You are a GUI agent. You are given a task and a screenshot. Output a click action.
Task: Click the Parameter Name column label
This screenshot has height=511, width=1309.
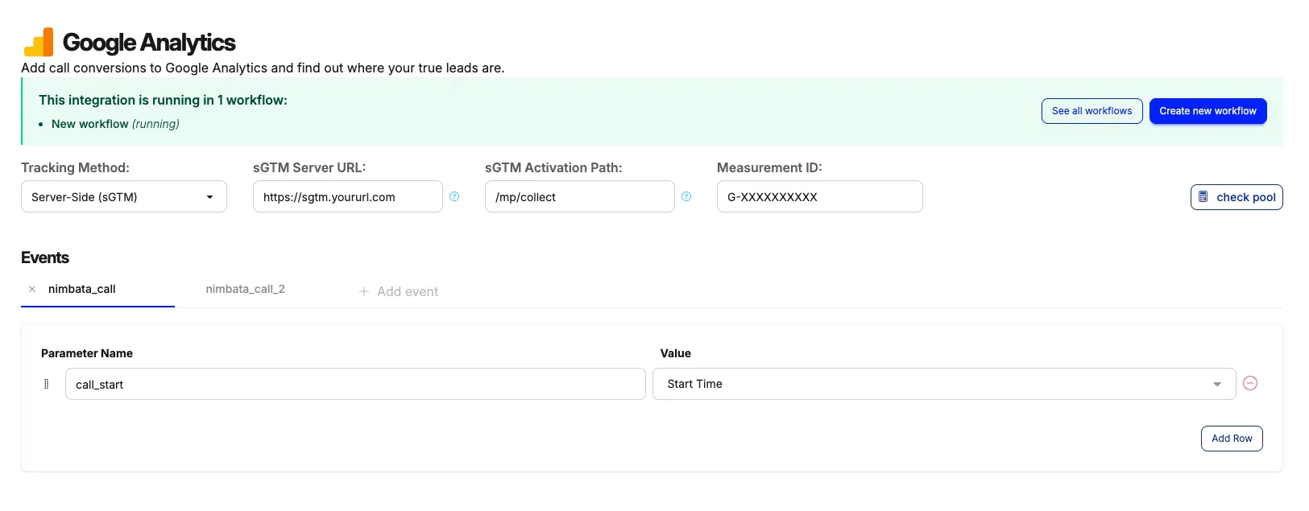[x=87, y=353]
